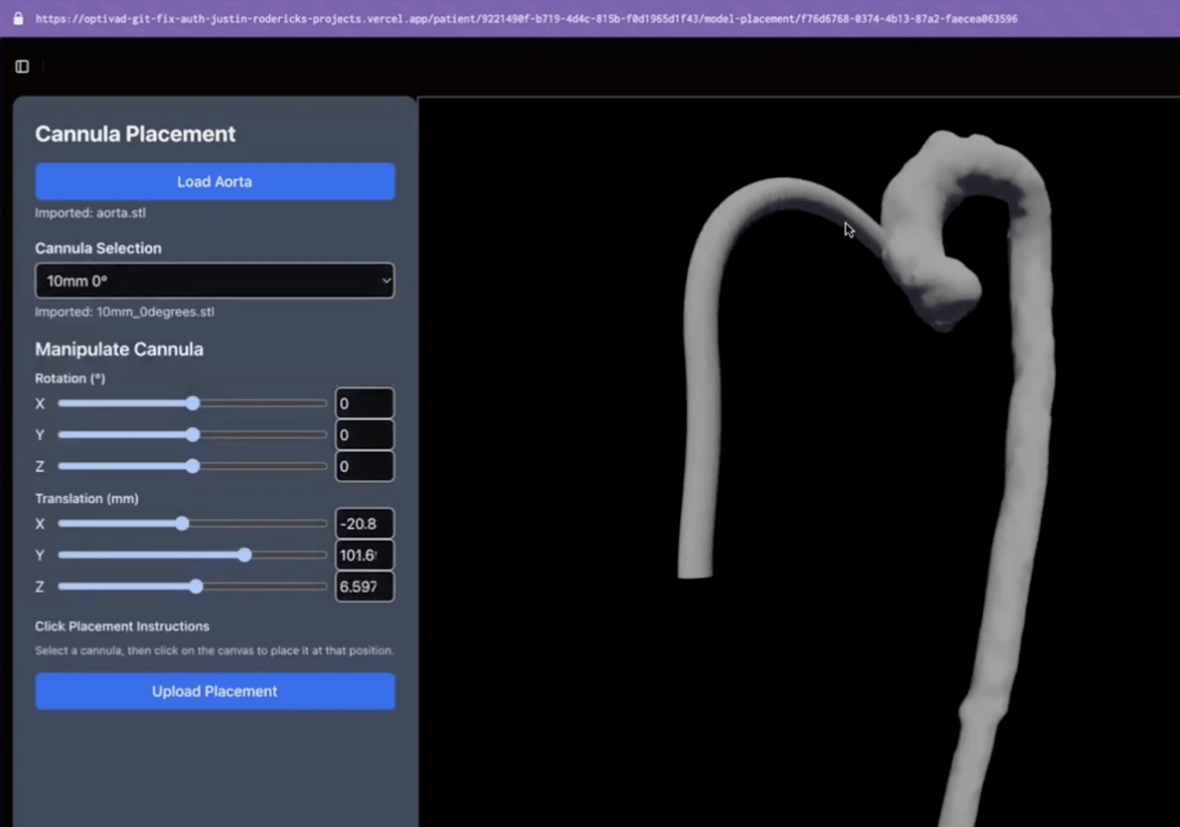Focus the Rotation Z value field
Screen dimensions: 1180x827
(x=364, y=466)
